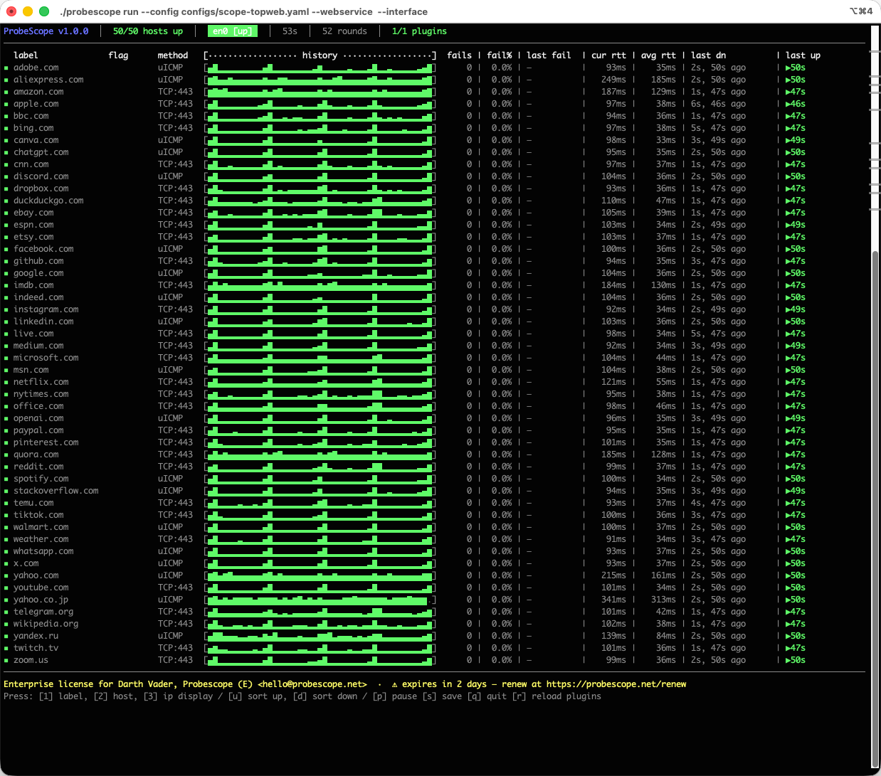Click the '1/1 plugins' status entry
The width and height of the screenshot is (881, 776).
tap(419, 31)
